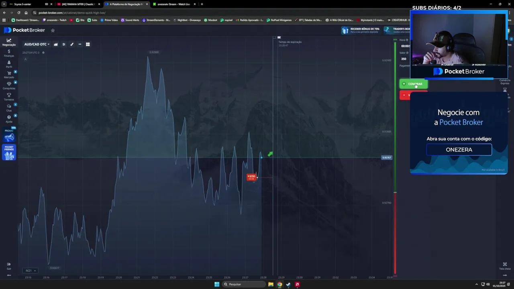Open the Mercado shop icon
The height and width of the screenshot is (289, 514).
click(x=9, y=75)
